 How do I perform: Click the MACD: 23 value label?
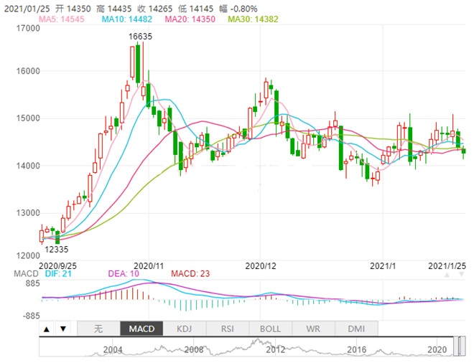[190, 274]
